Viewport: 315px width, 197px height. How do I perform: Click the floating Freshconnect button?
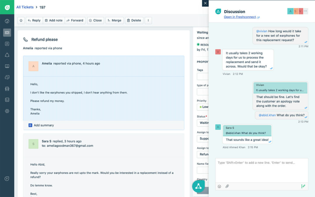[x=198, y=186]
